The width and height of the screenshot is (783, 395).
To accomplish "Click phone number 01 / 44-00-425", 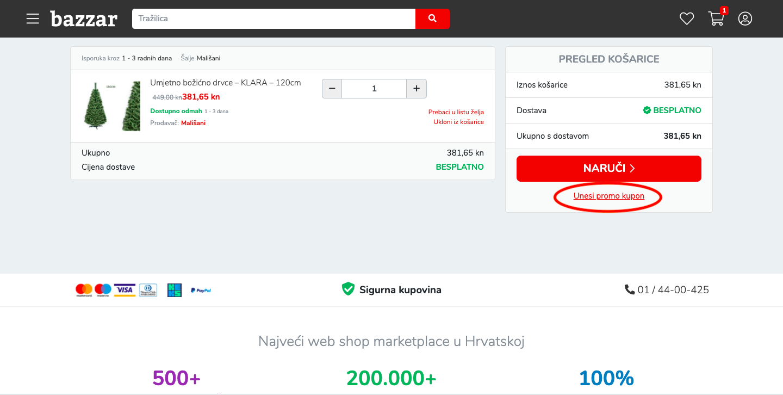I will pyautogui.click(x=673, y=290).
